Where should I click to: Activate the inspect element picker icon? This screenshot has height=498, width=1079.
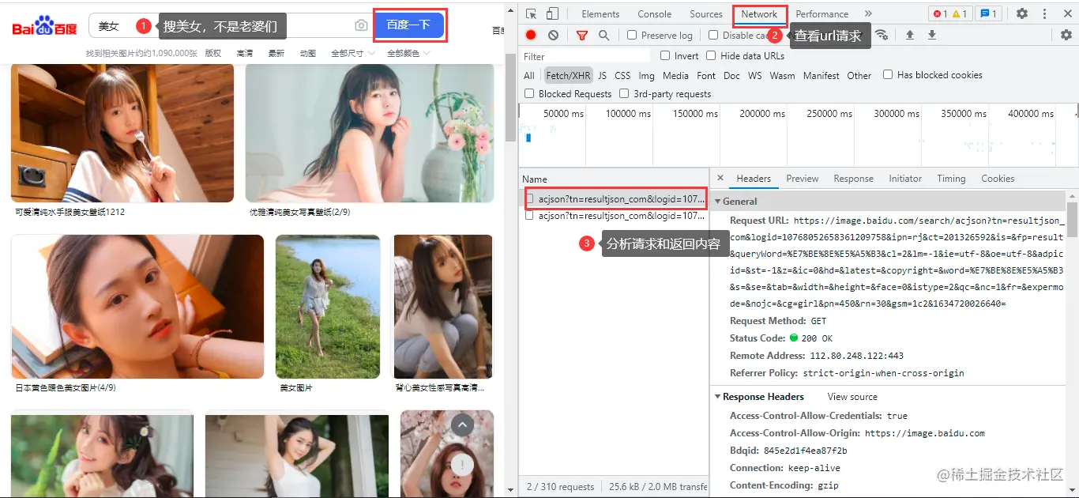click(532, 13)
